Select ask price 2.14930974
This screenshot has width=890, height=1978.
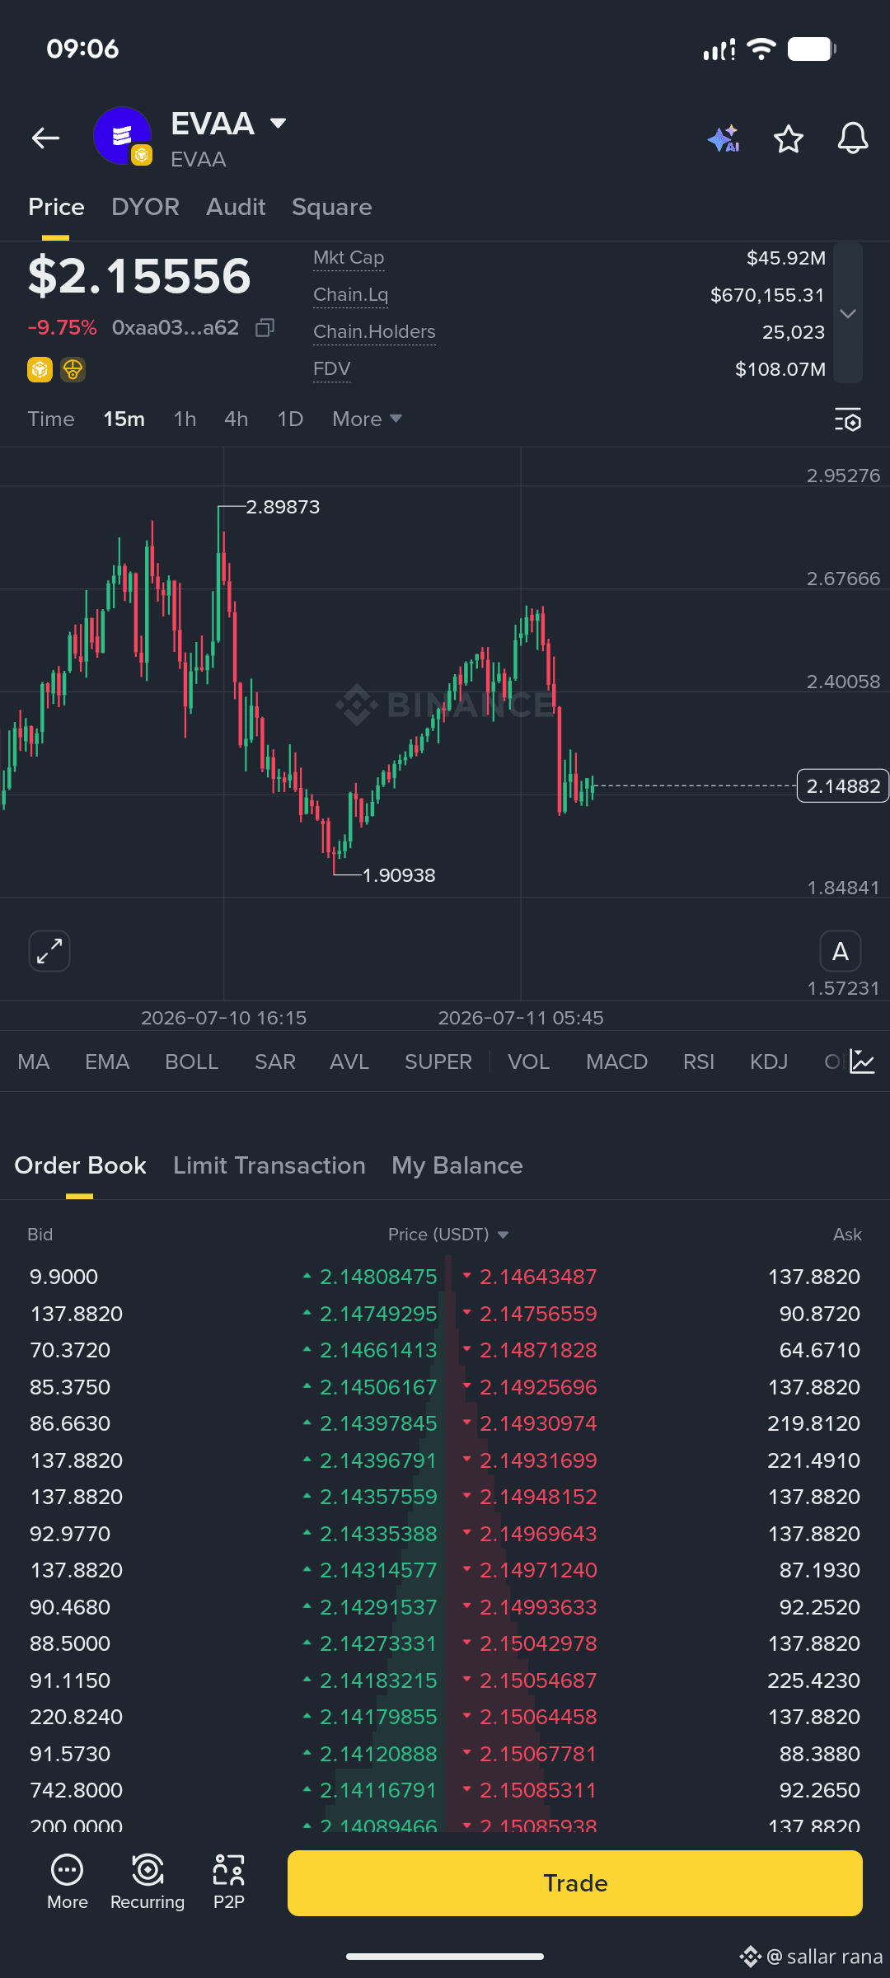coord(538,1423)
